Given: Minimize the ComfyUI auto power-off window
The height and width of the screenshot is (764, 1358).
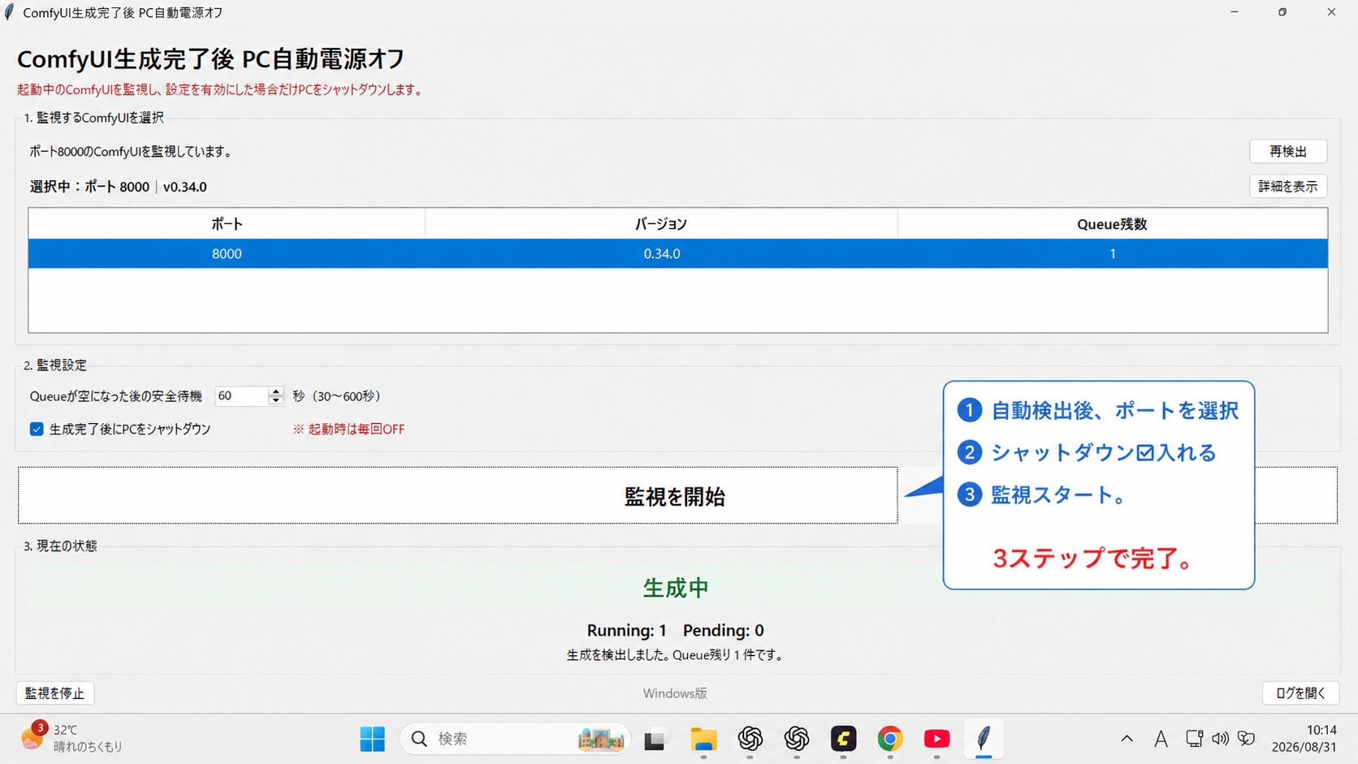Looking at the screenshot, I should 1234,12.
